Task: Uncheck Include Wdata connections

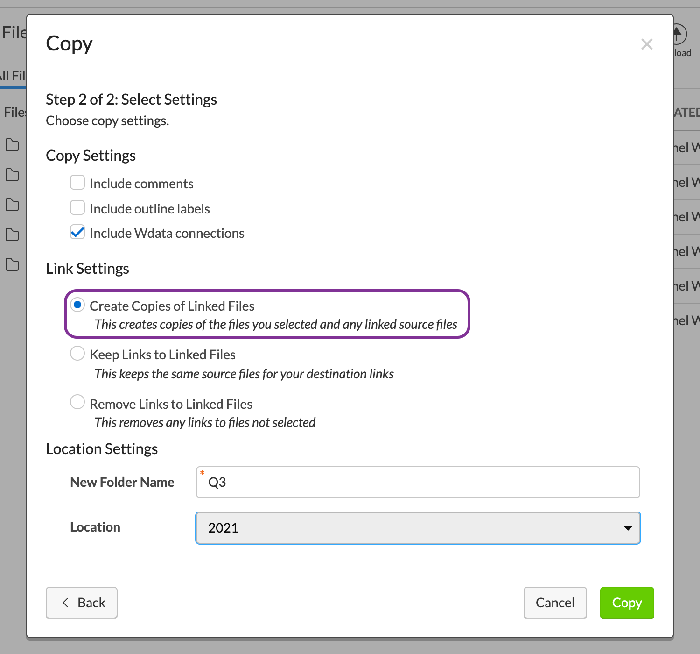Action: [x=77, y=232]
